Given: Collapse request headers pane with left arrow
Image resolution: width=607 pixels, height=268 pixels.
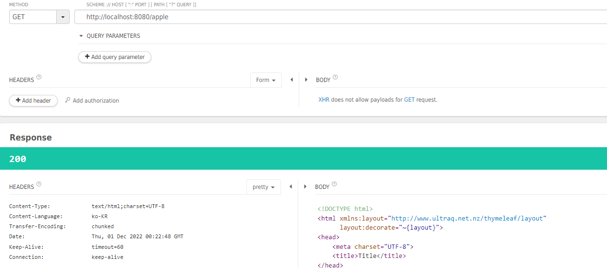Looking at the screenshot, I should click(291, 80).
